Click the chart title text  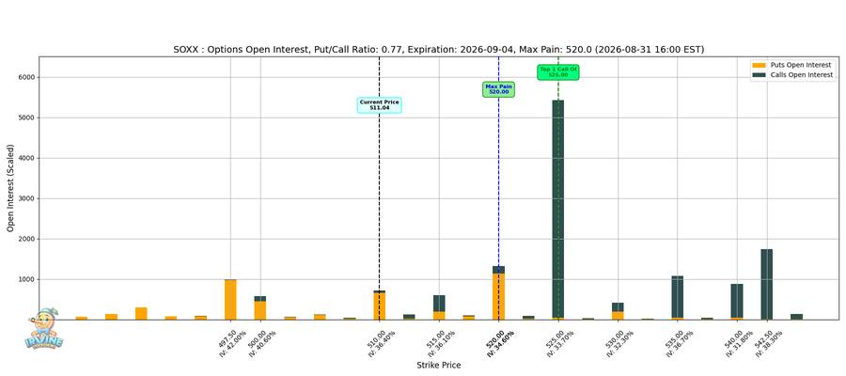click(x=438, y=50)
